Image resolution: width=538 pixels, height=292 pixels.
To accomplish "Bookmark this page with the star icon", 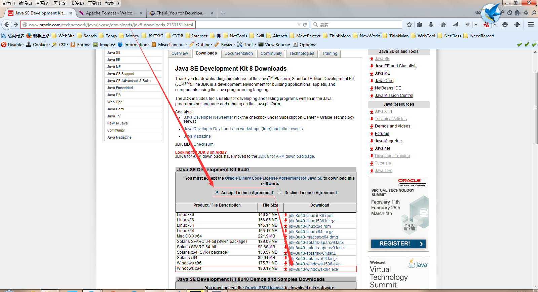I will pos(409,25).
